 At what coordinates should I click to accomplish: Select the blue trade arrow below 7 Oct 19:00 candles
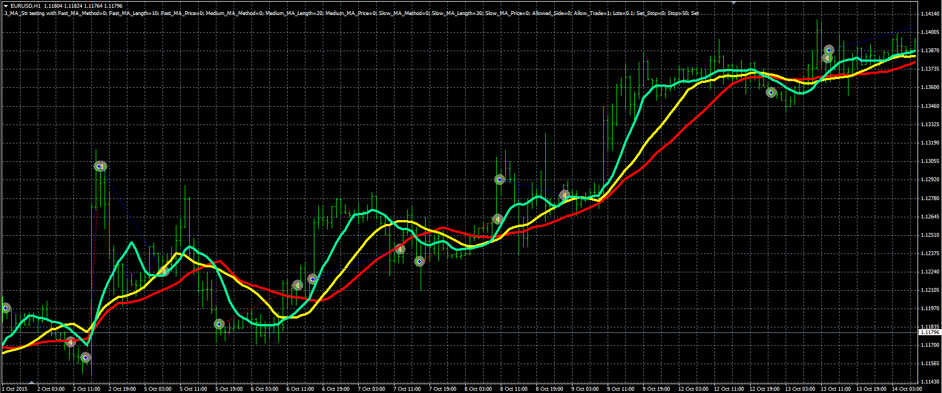420,261
